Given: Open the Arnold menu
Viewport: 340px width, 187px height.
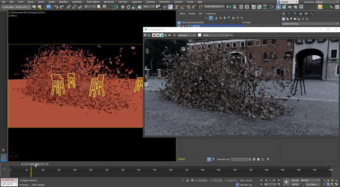Looking at the screenshot, I should coord(190,2).
